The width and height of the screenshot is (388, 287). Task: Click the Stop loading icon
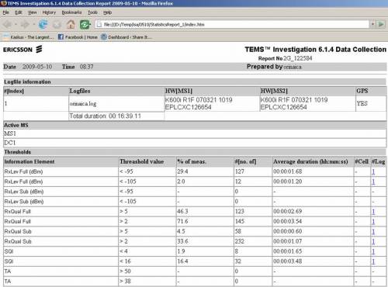tap(57, 25)
